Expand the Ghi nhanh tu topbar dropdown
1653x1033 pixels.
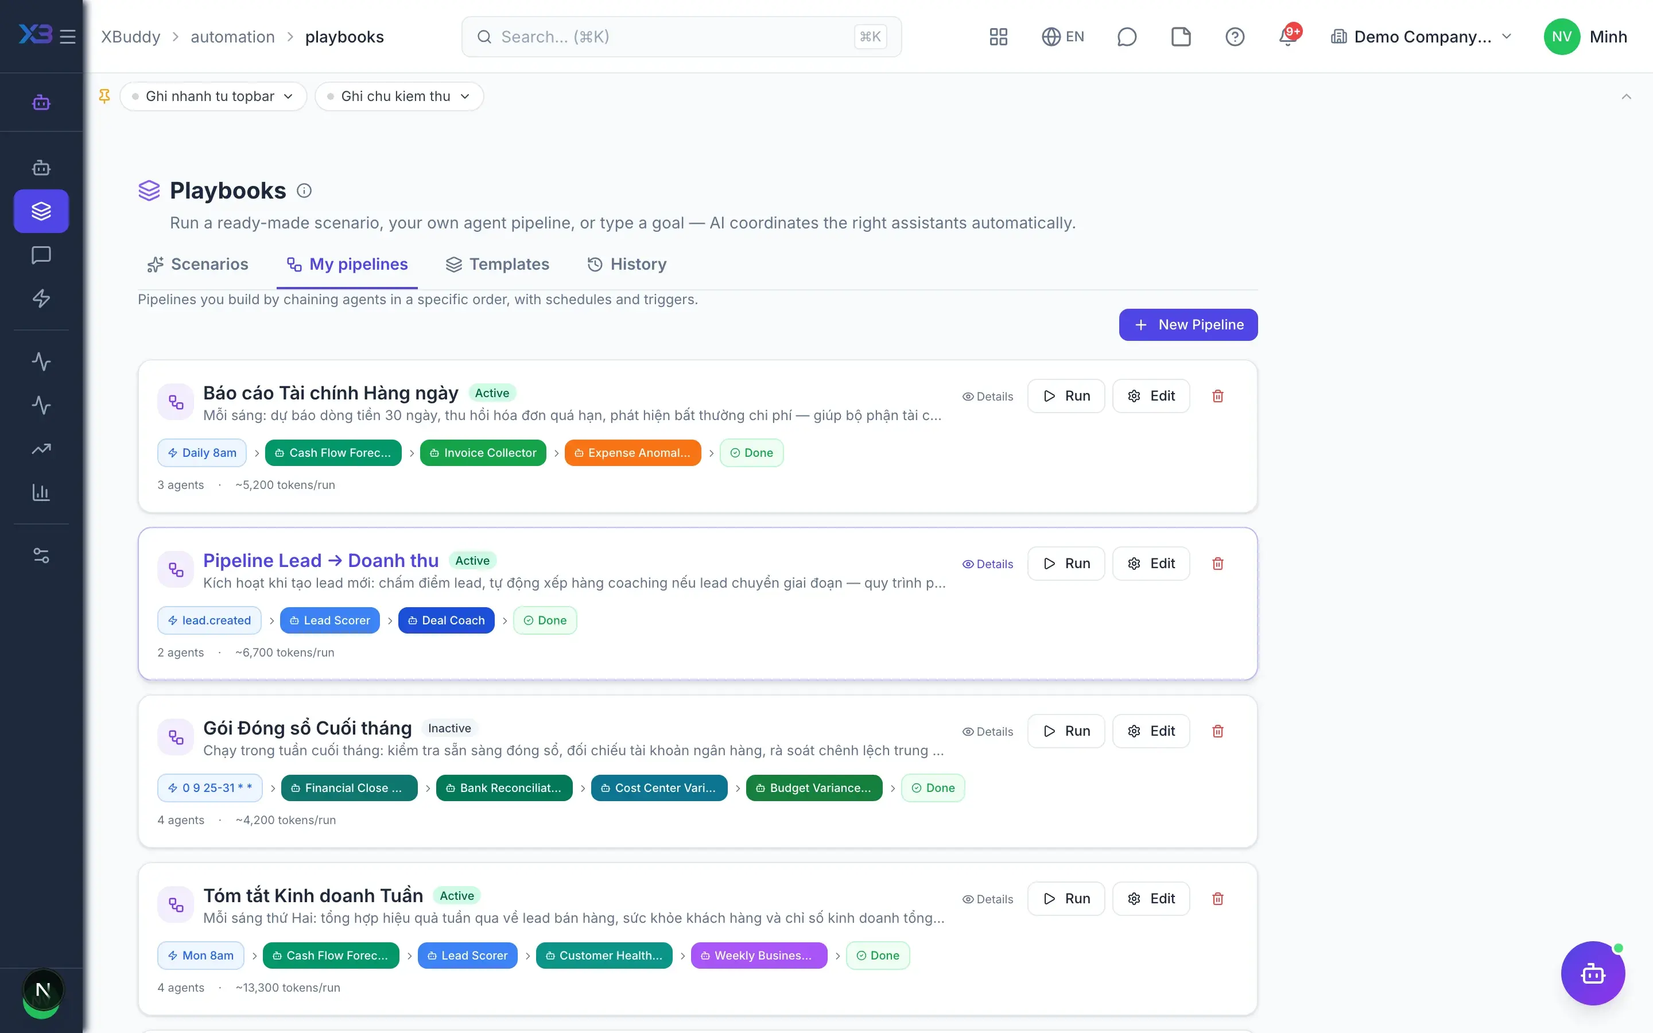click(213, 96)
